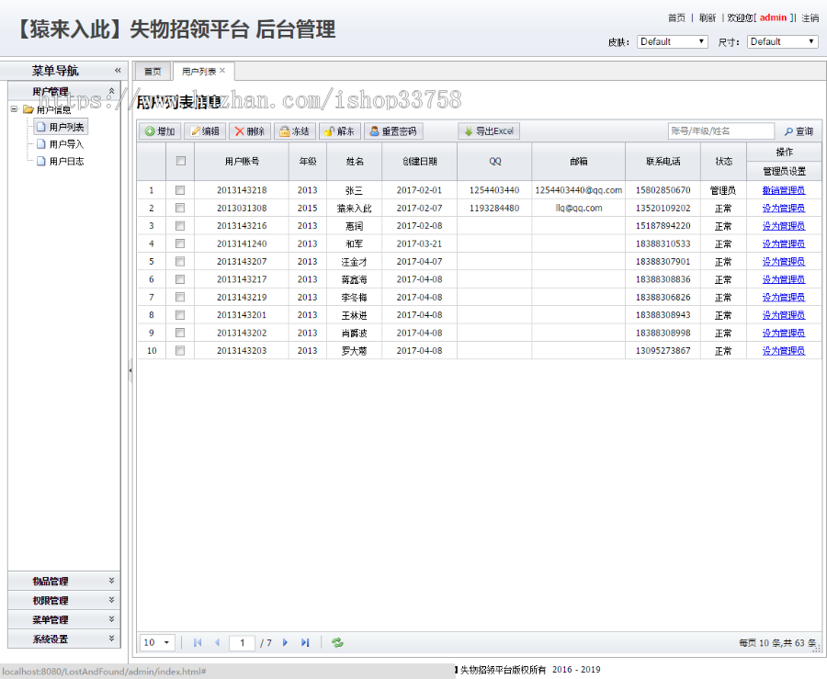The width and height of the screenshot is (827, 679).
Task: Click the 冻结 freeze user icon
Action: tap(294, 130)
